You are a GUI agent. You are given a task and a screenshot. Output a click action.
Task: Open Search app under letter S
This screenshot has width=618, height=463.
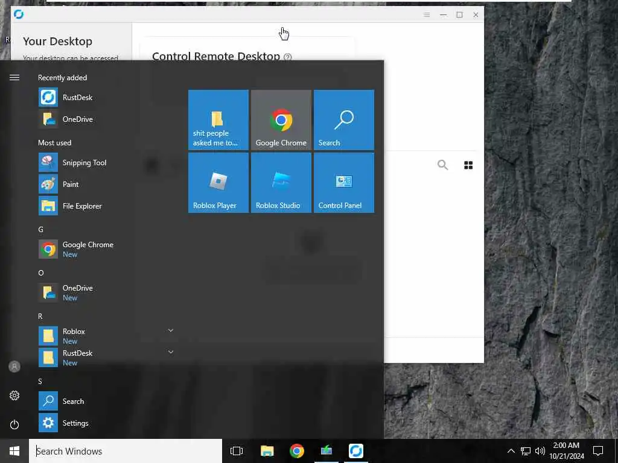click(x=106, y=401)
